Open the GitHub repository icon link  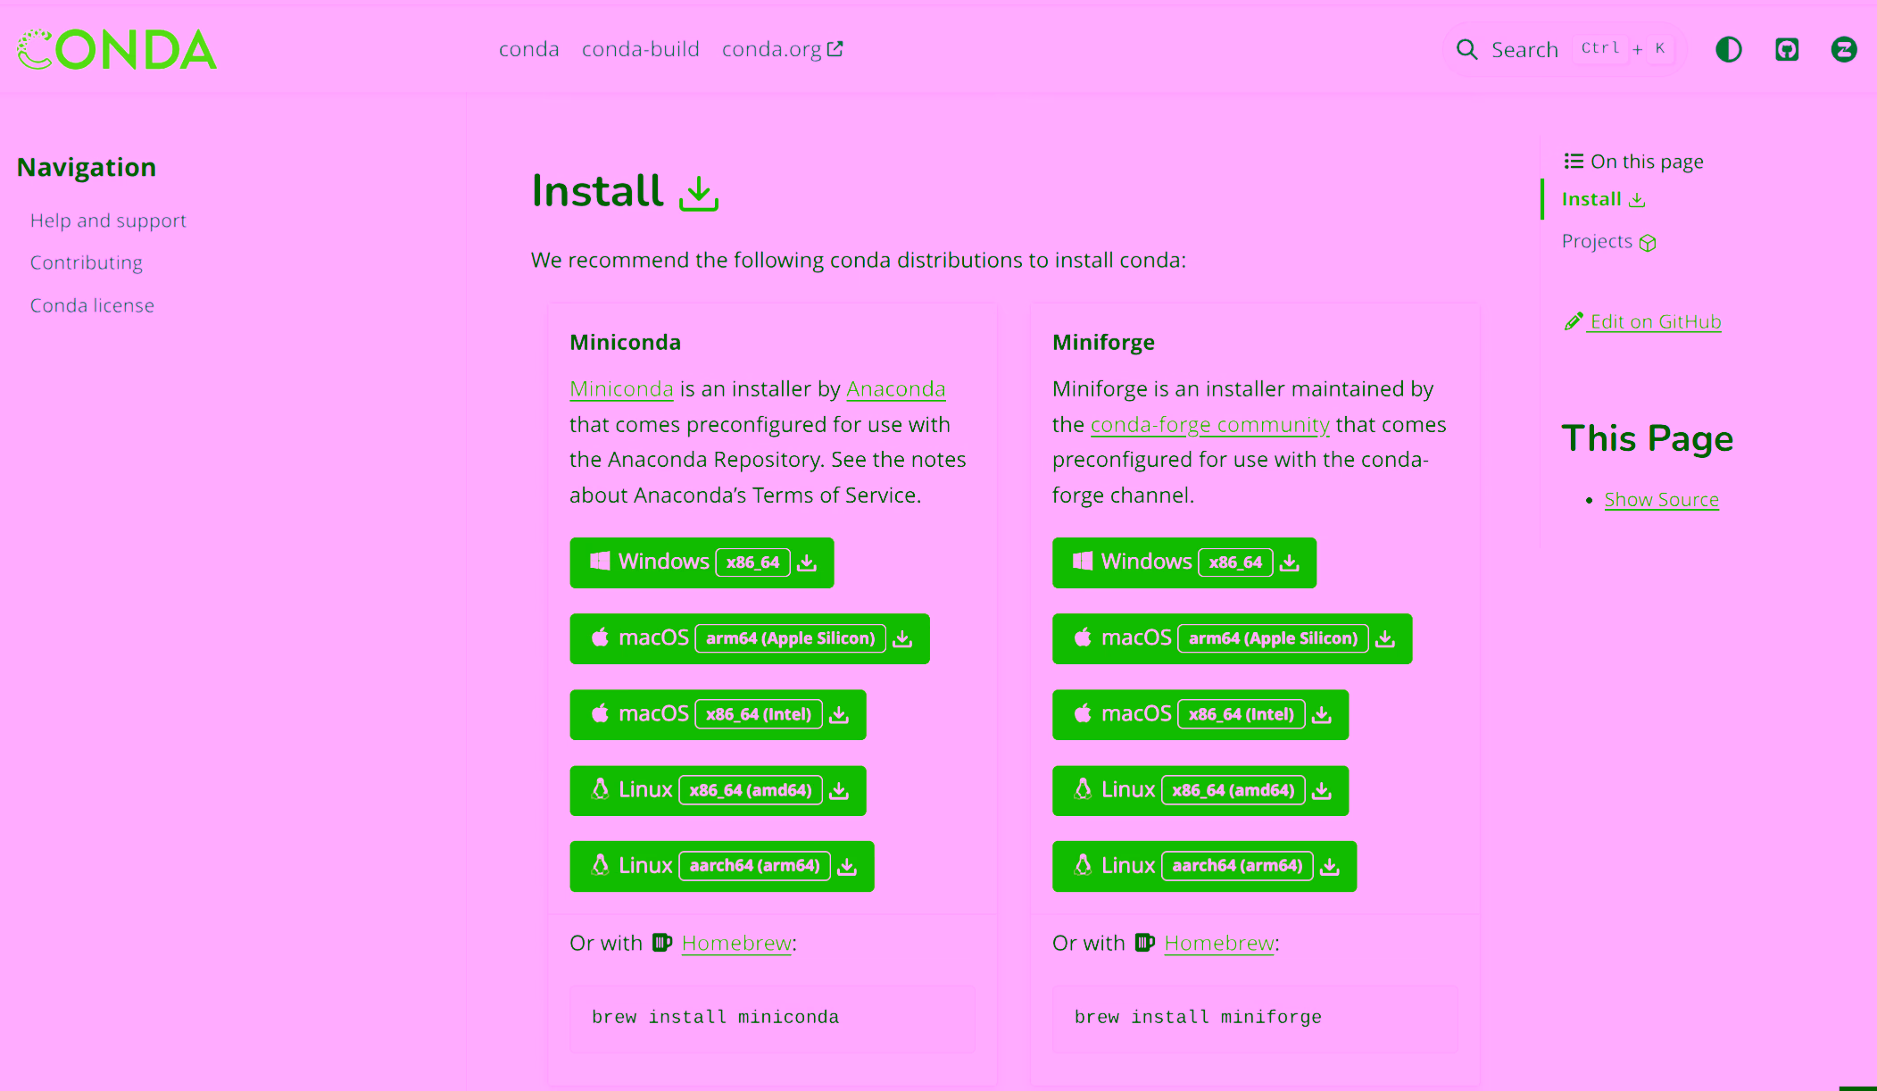1787,50
